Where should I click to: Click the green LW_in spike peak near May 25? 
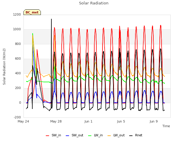coord(33,34)
